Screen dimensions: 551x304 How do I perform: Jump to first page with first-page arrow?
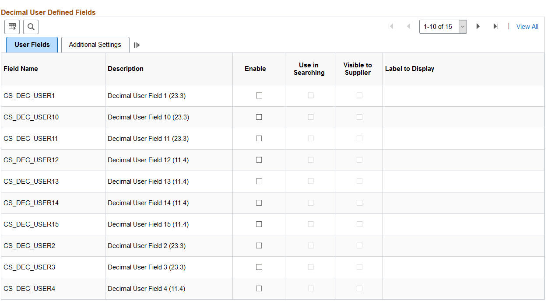(391, 26)
